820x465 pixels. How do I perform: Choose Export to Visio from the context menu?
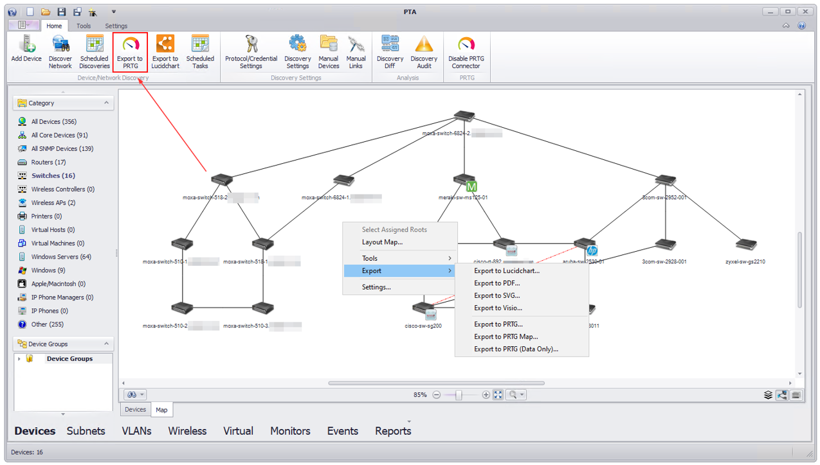[498, 309]
